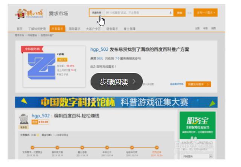
Task: Click the microphone icon in search box
Action: (x=171, y=13)
